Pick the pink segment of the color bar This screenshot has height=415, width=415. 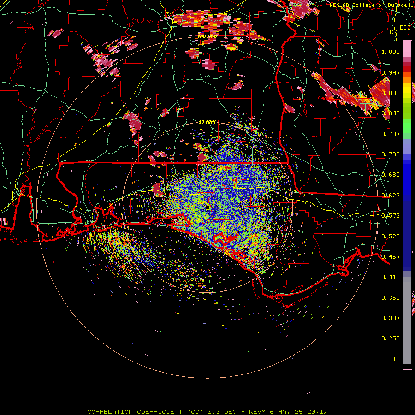407,49
